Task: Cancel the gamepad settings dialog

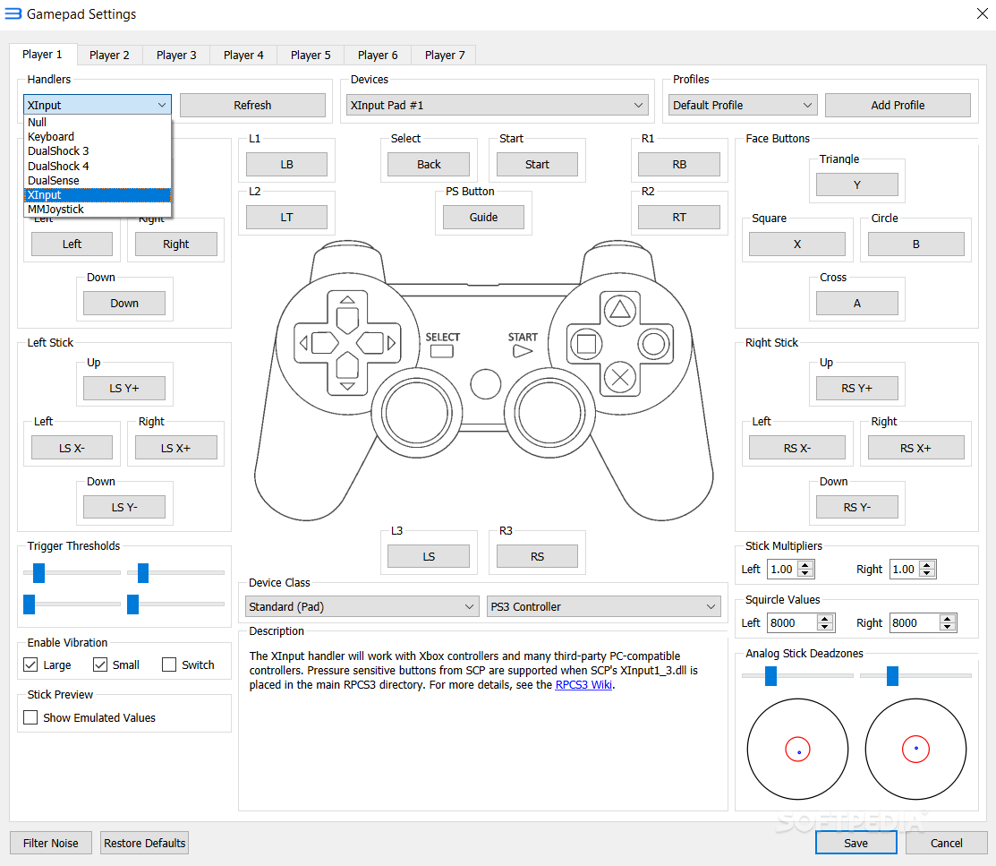Action: (947, 843)
